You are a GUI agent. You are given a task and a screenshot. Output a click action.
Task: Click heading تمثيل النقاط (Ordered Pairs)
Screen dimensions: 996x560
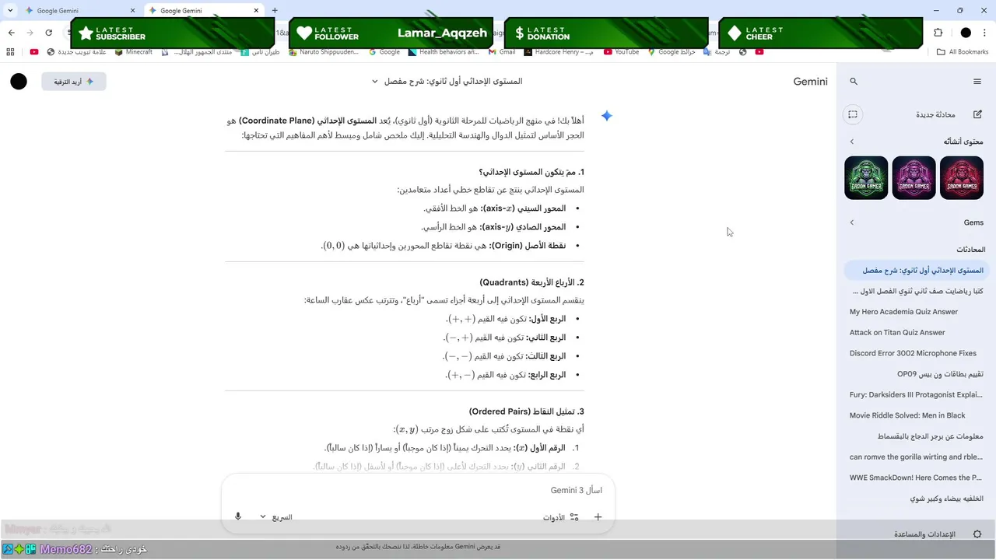pos(526,411)
